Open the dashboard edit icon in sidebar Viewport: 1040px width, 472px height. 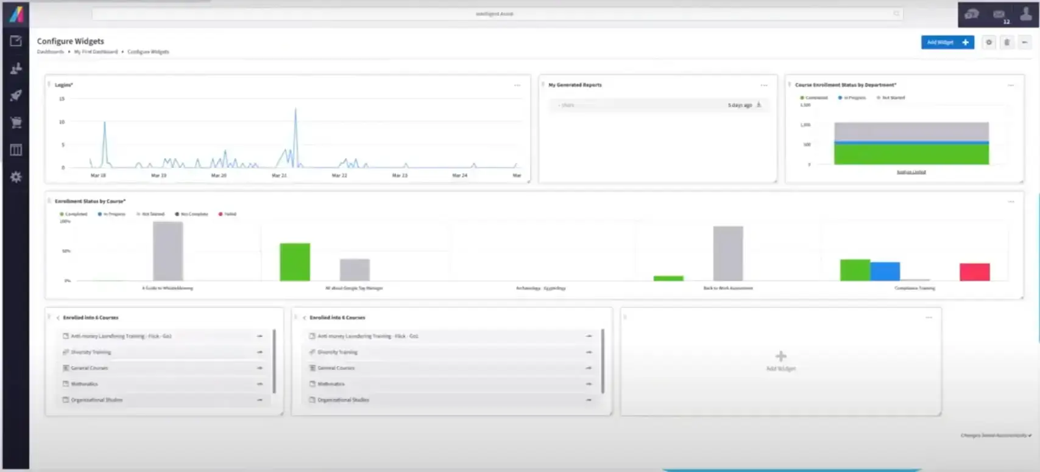[x=16, y=41]
